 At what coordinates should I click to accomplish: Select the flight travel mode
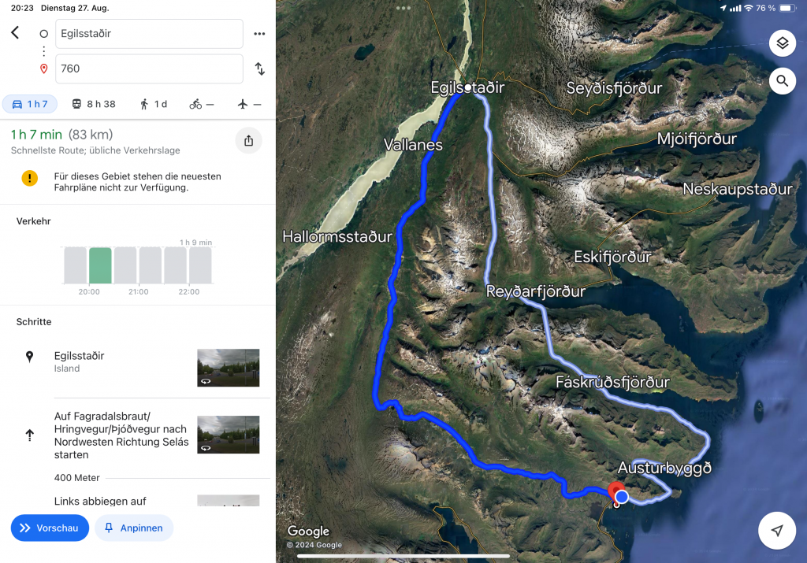[x=250, y=105]
